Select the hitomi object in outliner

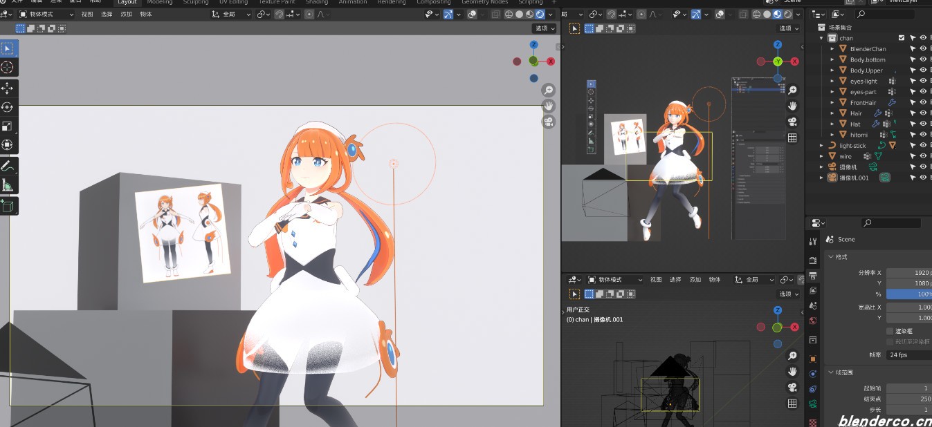(x=859, y=135)
